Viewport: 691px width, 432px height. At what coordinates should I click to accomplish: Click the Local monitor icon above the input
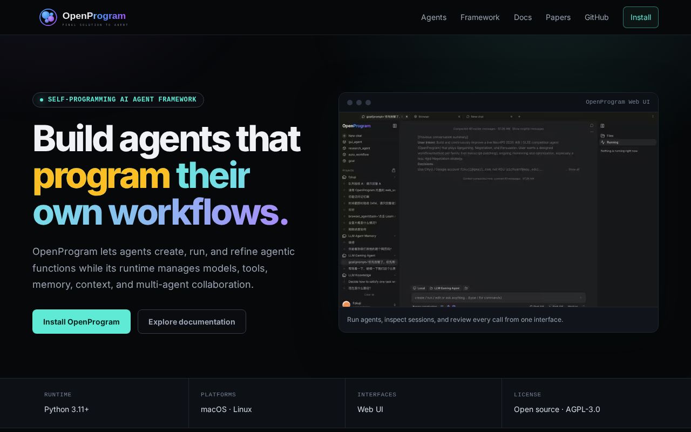tap(415, 288)
